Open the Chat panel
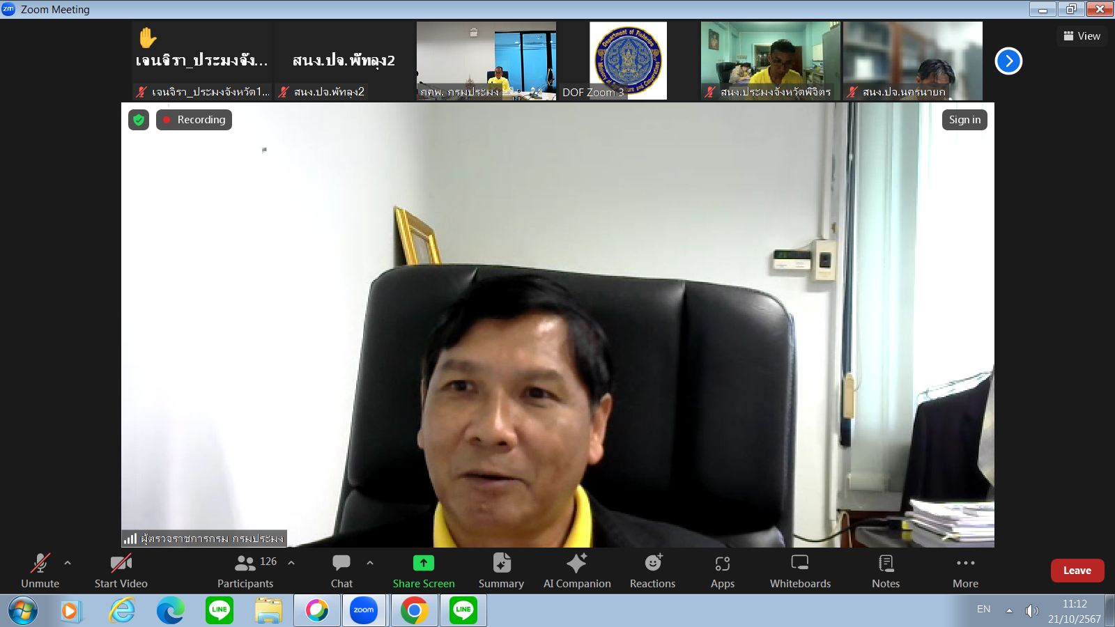1115x627 pixels. (341, 571)
